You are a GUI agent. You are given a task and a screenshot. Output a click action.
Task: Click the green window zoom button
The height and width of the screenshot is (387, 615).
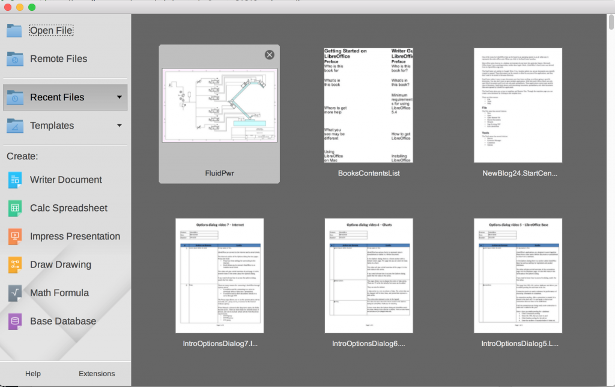coord(32,7)
